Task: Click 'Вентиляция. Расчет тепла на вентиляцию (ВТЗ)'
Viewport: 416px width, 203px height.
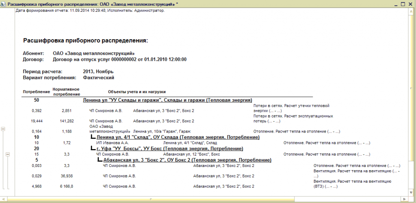Action: pyautogui.click(x=353, y=184)
